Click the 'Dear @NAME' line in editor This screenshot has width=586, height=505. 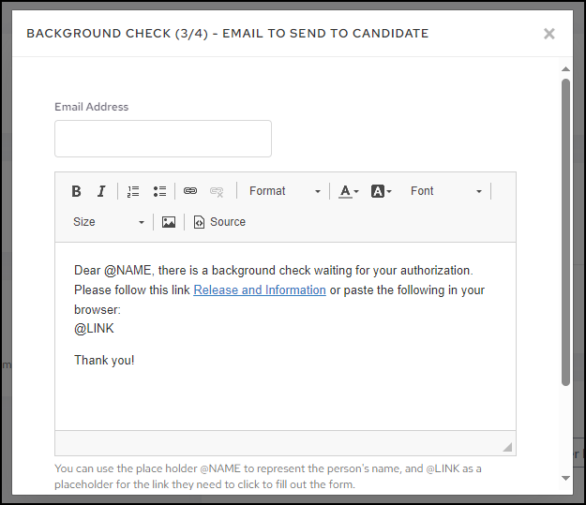(274, 270)
